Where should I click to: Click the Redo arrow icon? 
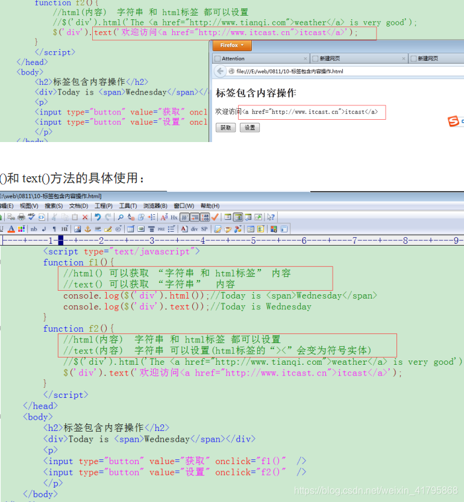pyautogui.click(x=108, y=217)
